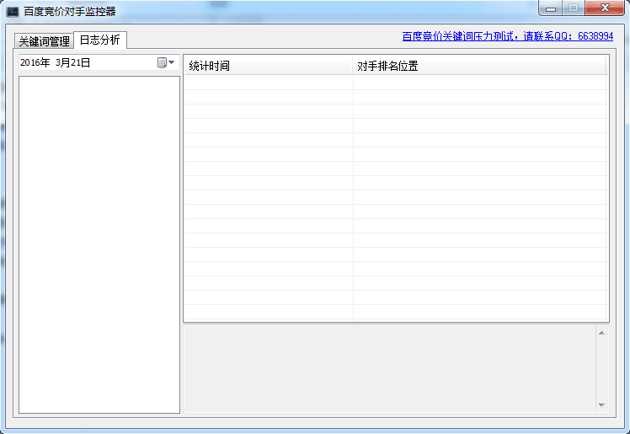Open the 百度竞价关键词压力测试 contact link
This screenshot has height=434, width=630.
tap(507, 36)
